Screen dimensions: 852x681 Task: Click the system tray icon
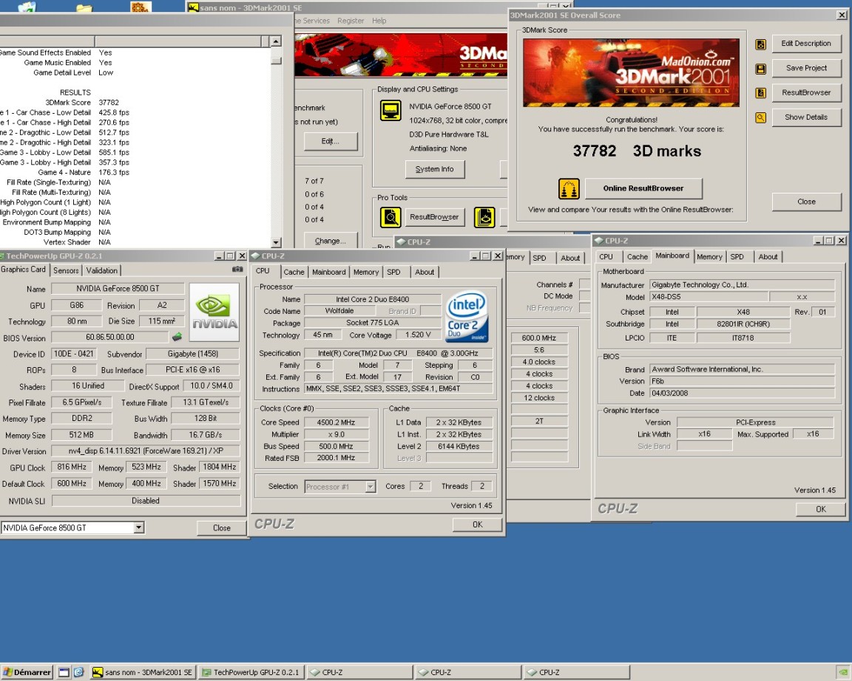[842, 672]
